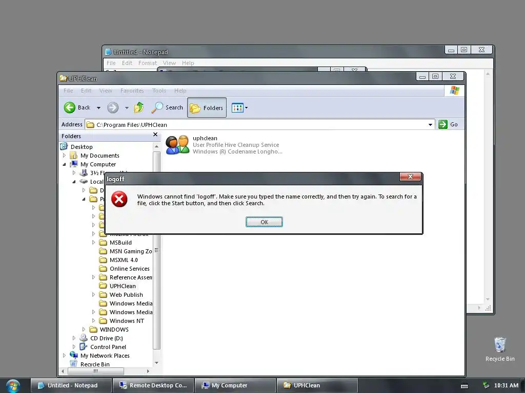
Task: Expand the Windows NT folder node
Action: tap(93, 320)
